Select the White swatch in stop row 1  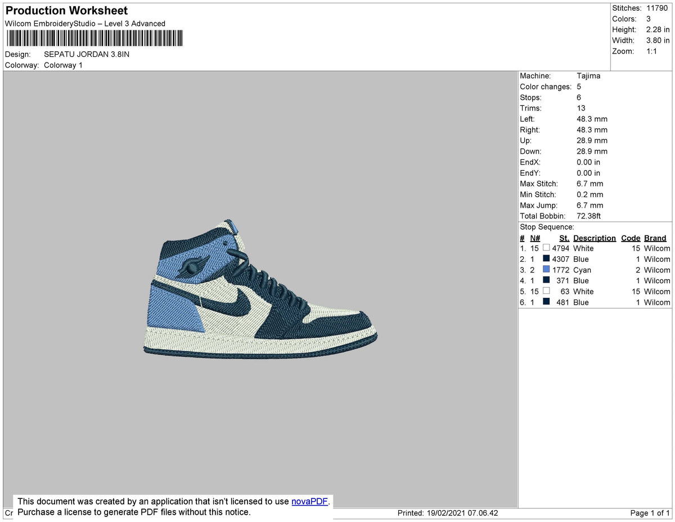click(546, 248)
